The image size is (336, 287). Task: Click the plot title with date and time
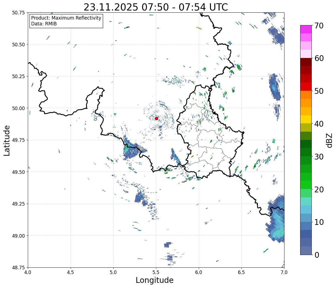(x=156, y=7)
